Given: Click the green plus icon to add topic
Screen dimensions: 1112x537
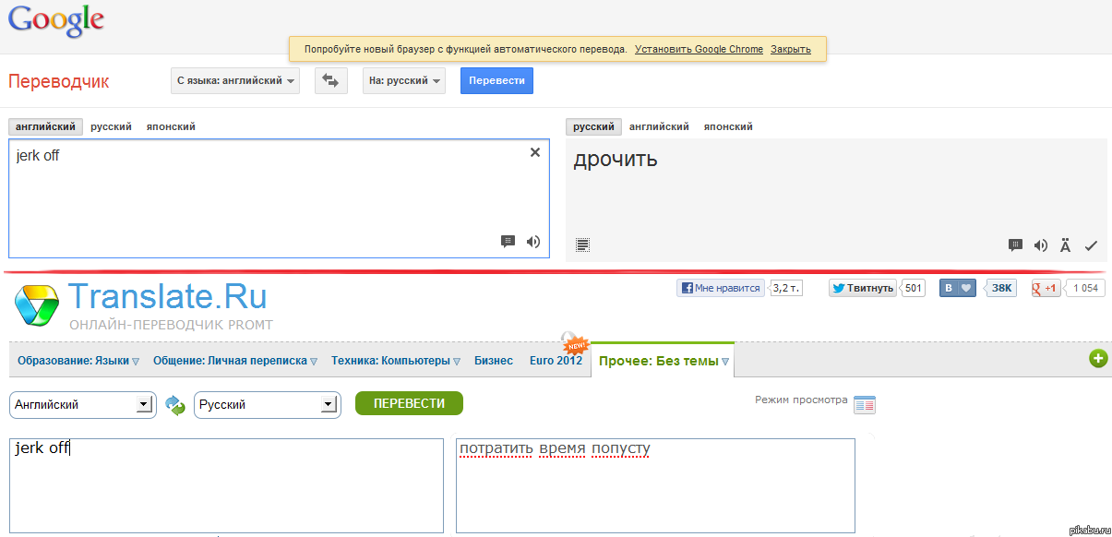Looking at the screenshot, I should tap(1098, 359).
